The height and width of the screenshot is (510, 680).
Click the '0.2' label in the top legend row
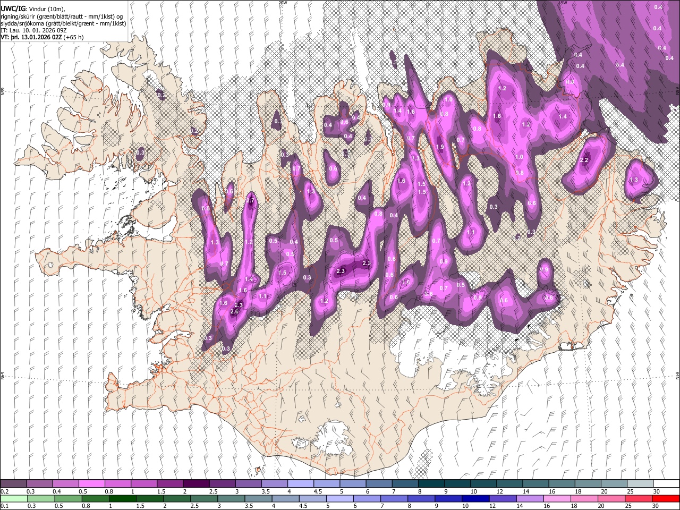pyautogui.click(x=5, y=491)
